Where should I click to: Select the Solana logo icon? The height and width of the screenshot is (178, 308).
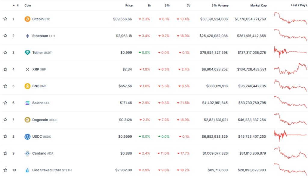tap(27, 103)
